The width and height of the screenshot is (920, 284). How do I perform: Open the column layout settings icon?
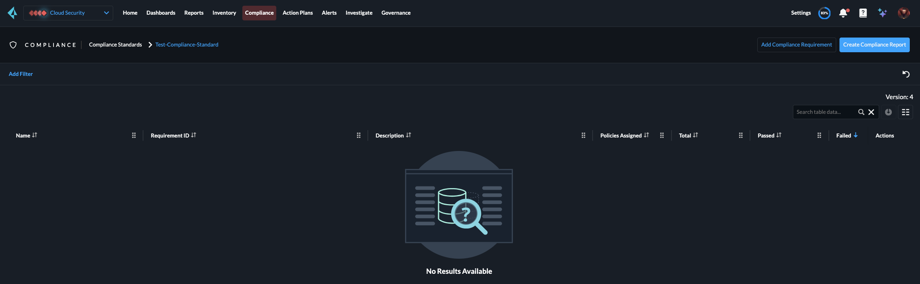905,112
